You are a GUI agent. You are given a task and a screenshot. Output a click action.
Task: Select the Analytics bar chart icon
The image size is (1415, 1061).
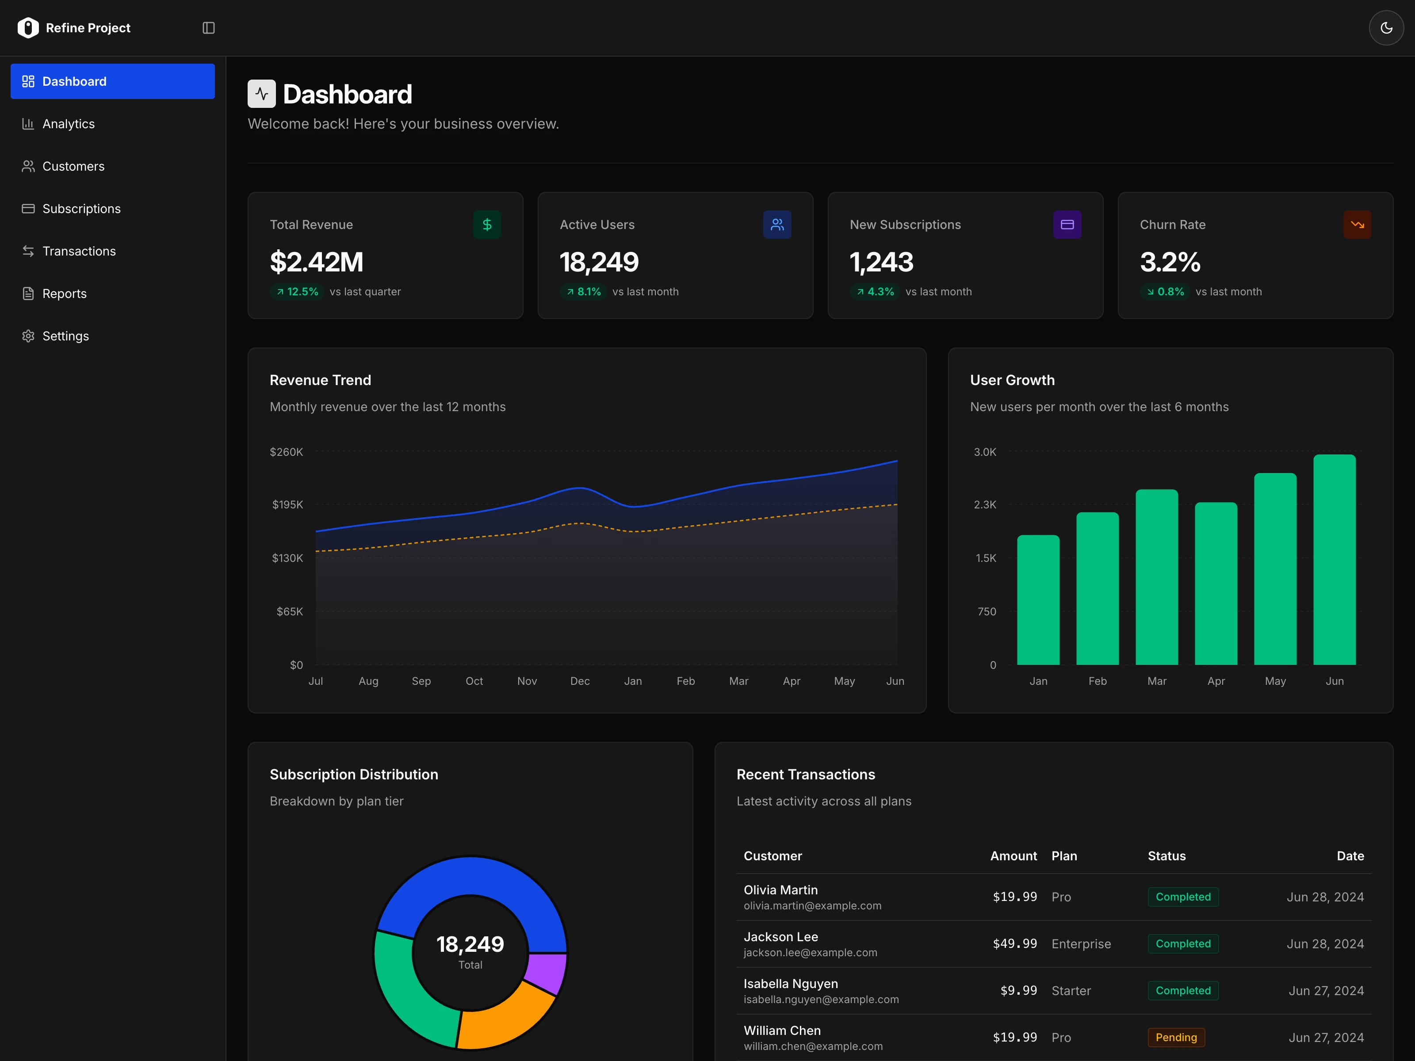tap(28, 123)
